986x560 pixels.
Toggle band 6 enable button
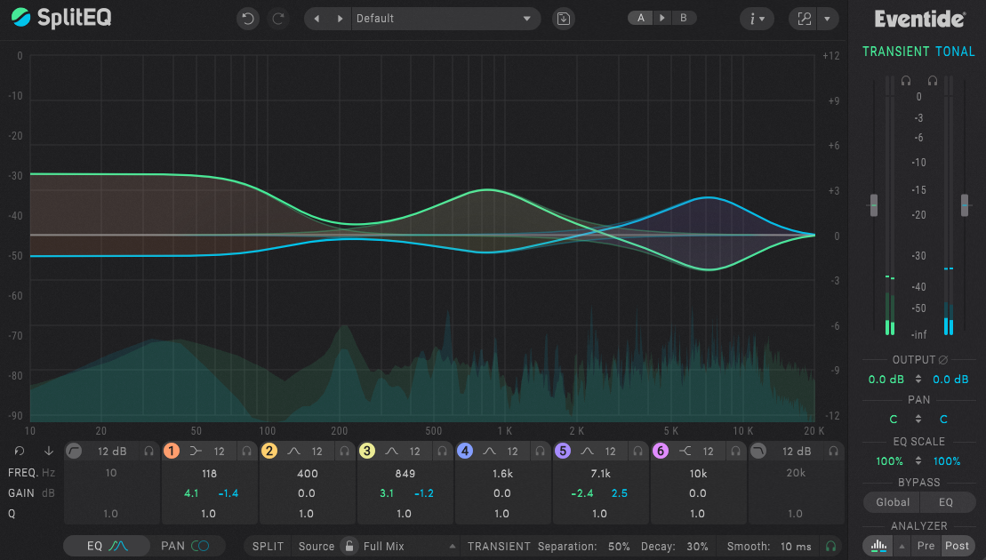point(661,452)
